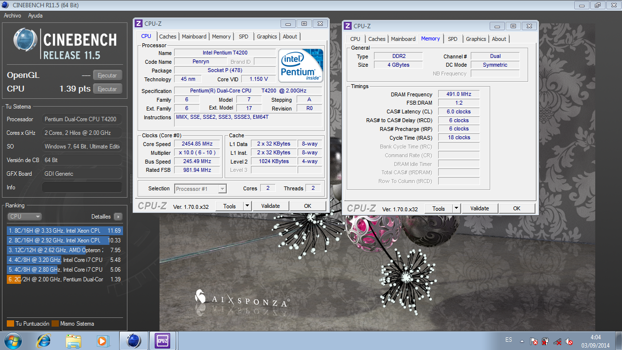
Task: Click the power icon in the system tray
Action: [545, 341]
